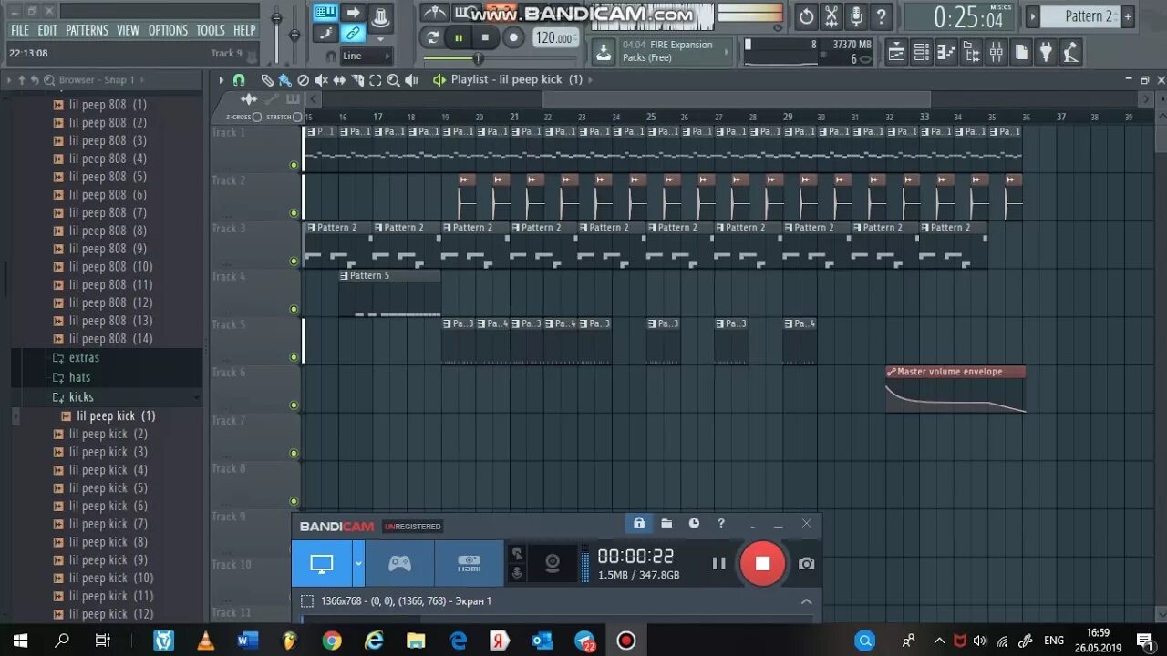The image size is (1167, 656).
Task: Click the record button in FL transport
Action: pyautogui.click(x=513, y=37)
